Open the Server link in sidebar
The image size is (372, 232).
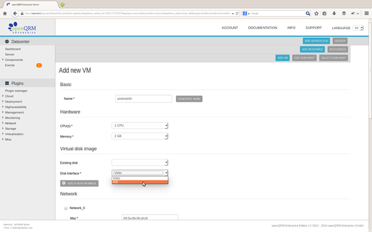tap(10, 55)
